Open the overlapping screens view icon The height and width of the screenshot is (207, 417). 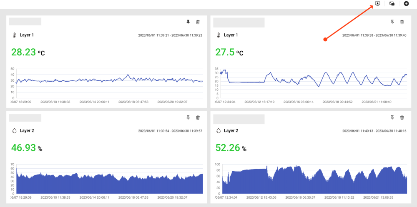(x=392, y=3)
